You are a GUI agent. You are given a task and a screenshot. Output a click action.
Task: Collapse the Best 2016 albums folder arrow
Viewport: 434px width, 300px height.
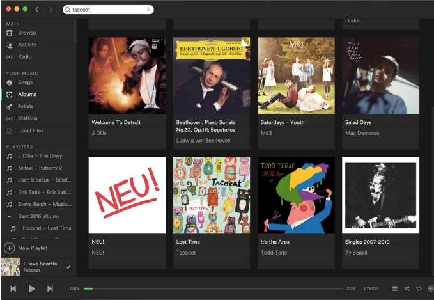[x=10, y=217]
